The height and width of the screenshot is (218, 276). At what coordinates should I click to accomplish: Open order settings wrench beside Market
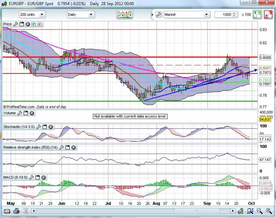158,14
